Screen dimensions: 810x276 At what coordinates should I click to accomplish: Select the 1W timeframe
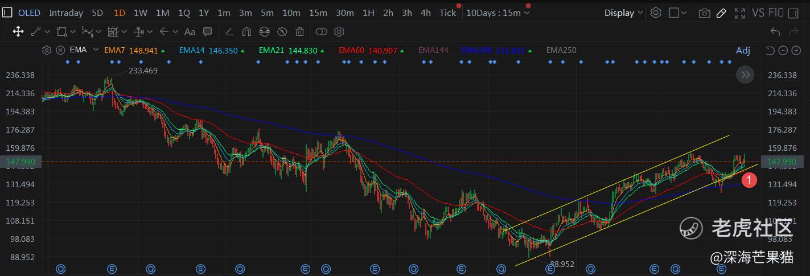pyautogui.click(x=140, y=13)
